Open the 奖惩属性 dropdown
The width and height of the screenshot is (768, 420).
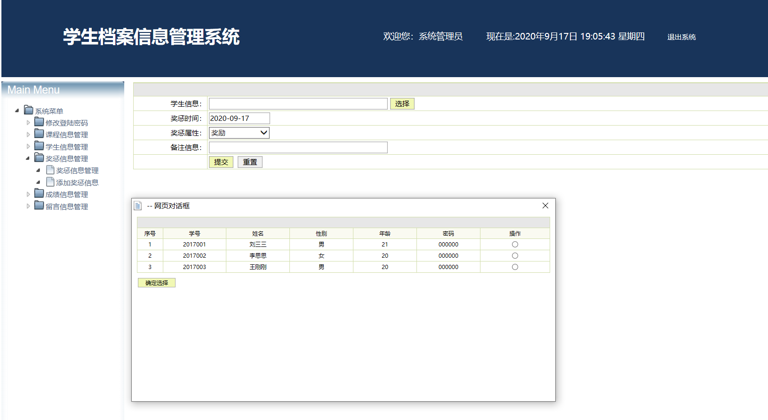click(x=239, y=133)
